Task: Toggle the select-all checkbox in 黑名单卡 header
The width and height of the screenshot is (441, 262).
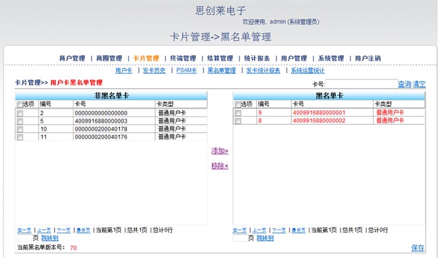Action: [237, 105]
